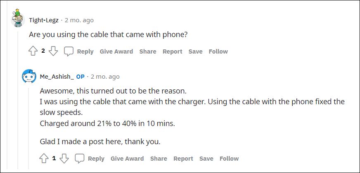Open the Tight-Legz username link
Screen dimensions: 360x173
click(44, 20)
